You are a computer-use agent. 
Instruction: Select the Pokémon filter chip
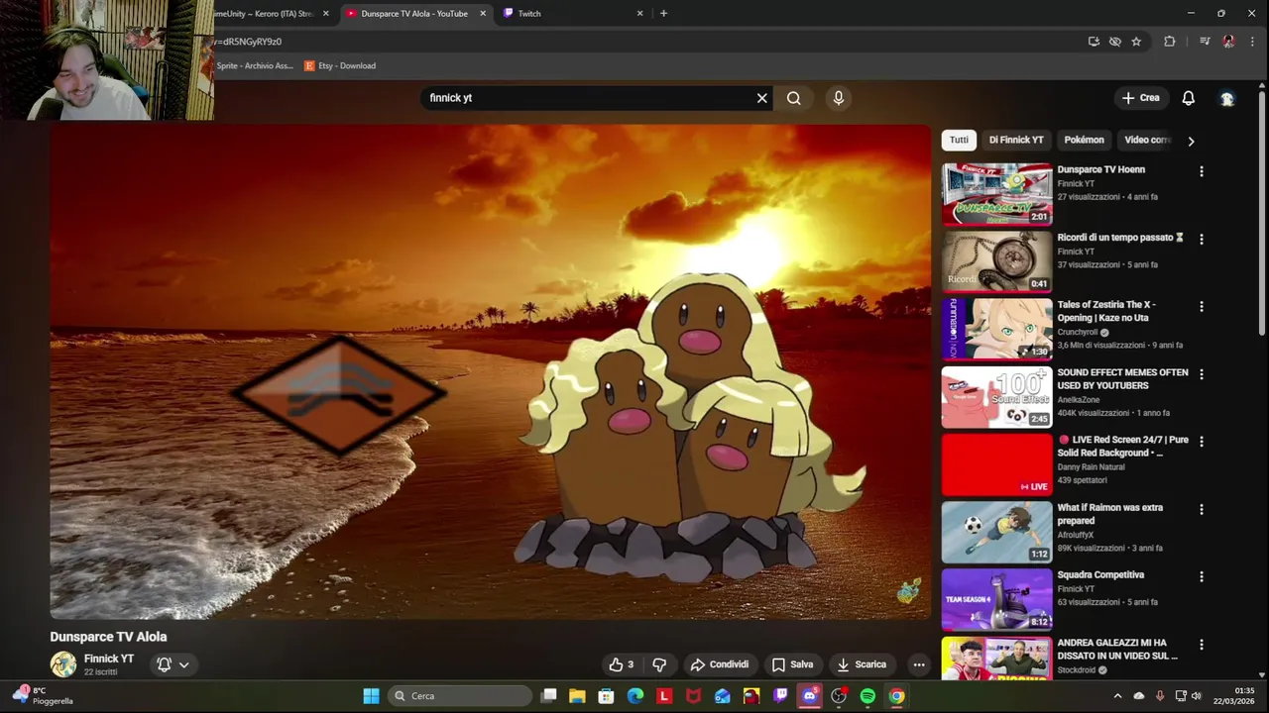[x=1084, y=140]
